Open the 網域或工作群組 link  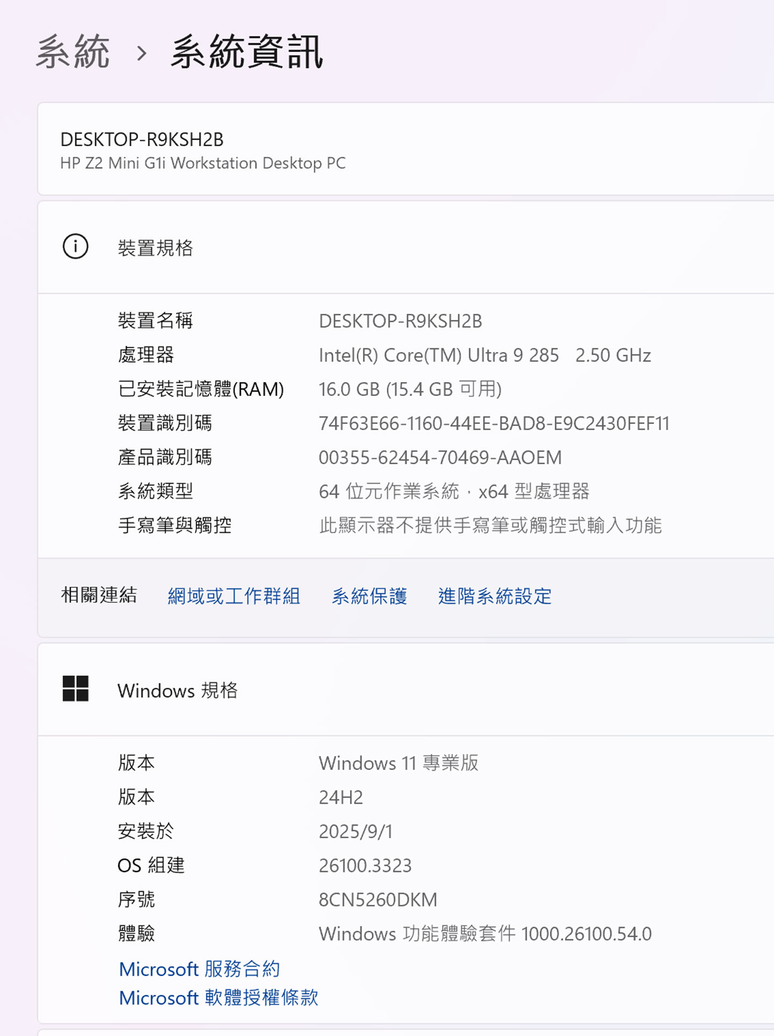click(x=234, y=595)
